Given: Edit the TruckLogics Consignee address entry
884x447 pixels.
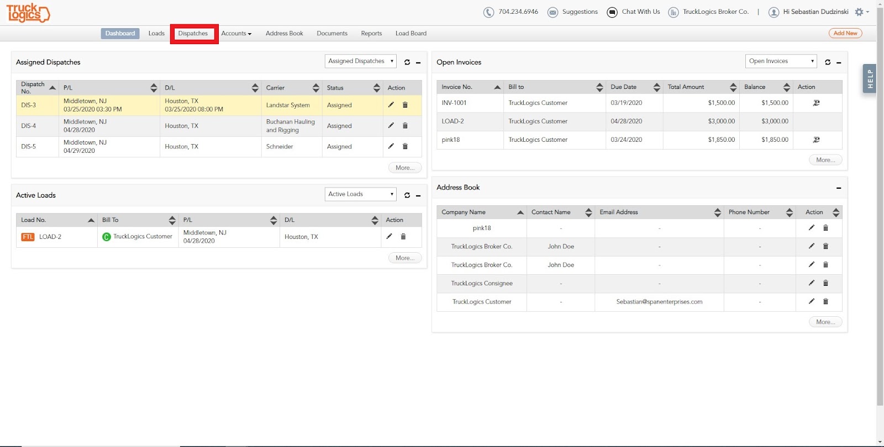Looking at the screenshot, I should pos(811,283).
